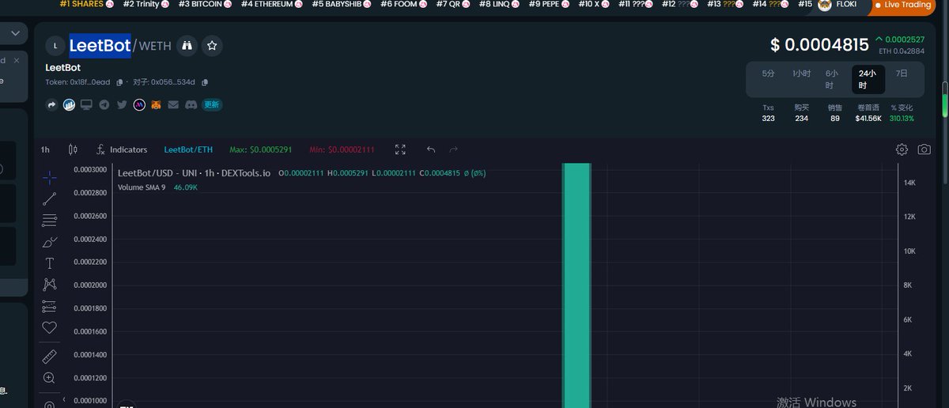Select the Fibonacci lines tool
The width and height of the screenshot is (949, 408).
pyautogui.click(x=49, y=220)
